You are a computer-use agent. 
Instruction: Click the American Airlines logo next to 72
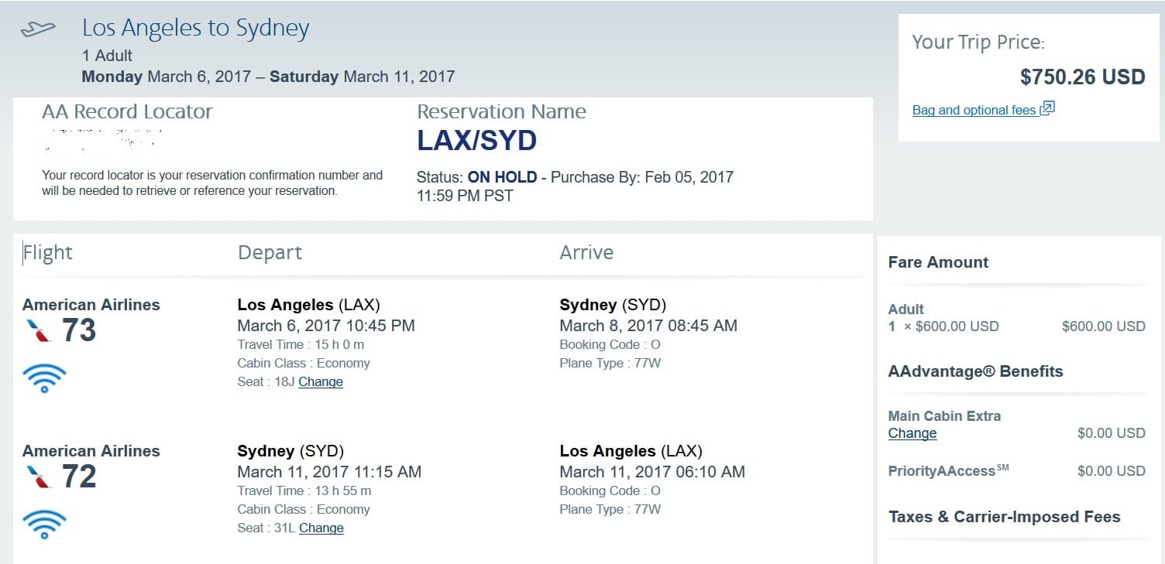[38, 477]
